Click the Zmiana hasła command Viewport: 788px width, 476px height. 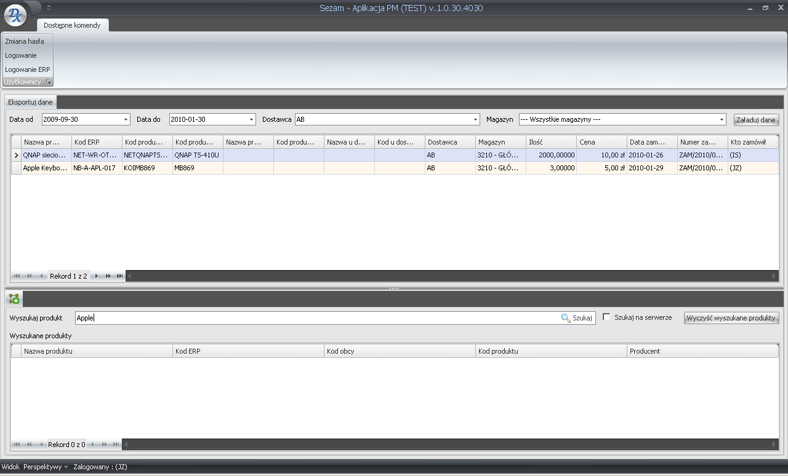coord(25,41)
